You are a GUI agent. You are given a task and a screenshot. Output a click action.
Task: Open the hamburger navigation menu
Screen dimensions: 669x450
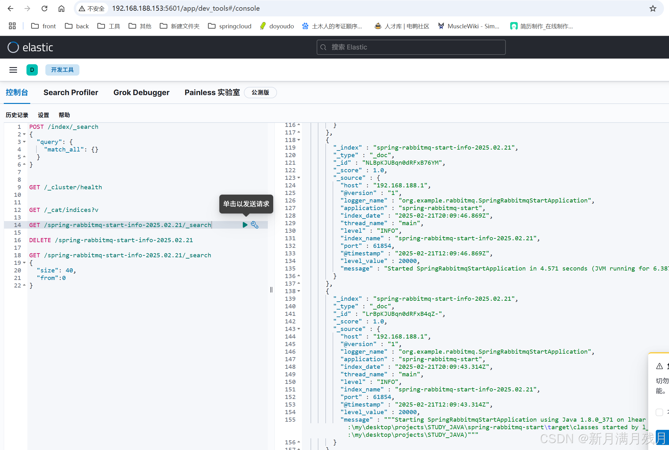[x=13, y=70]
